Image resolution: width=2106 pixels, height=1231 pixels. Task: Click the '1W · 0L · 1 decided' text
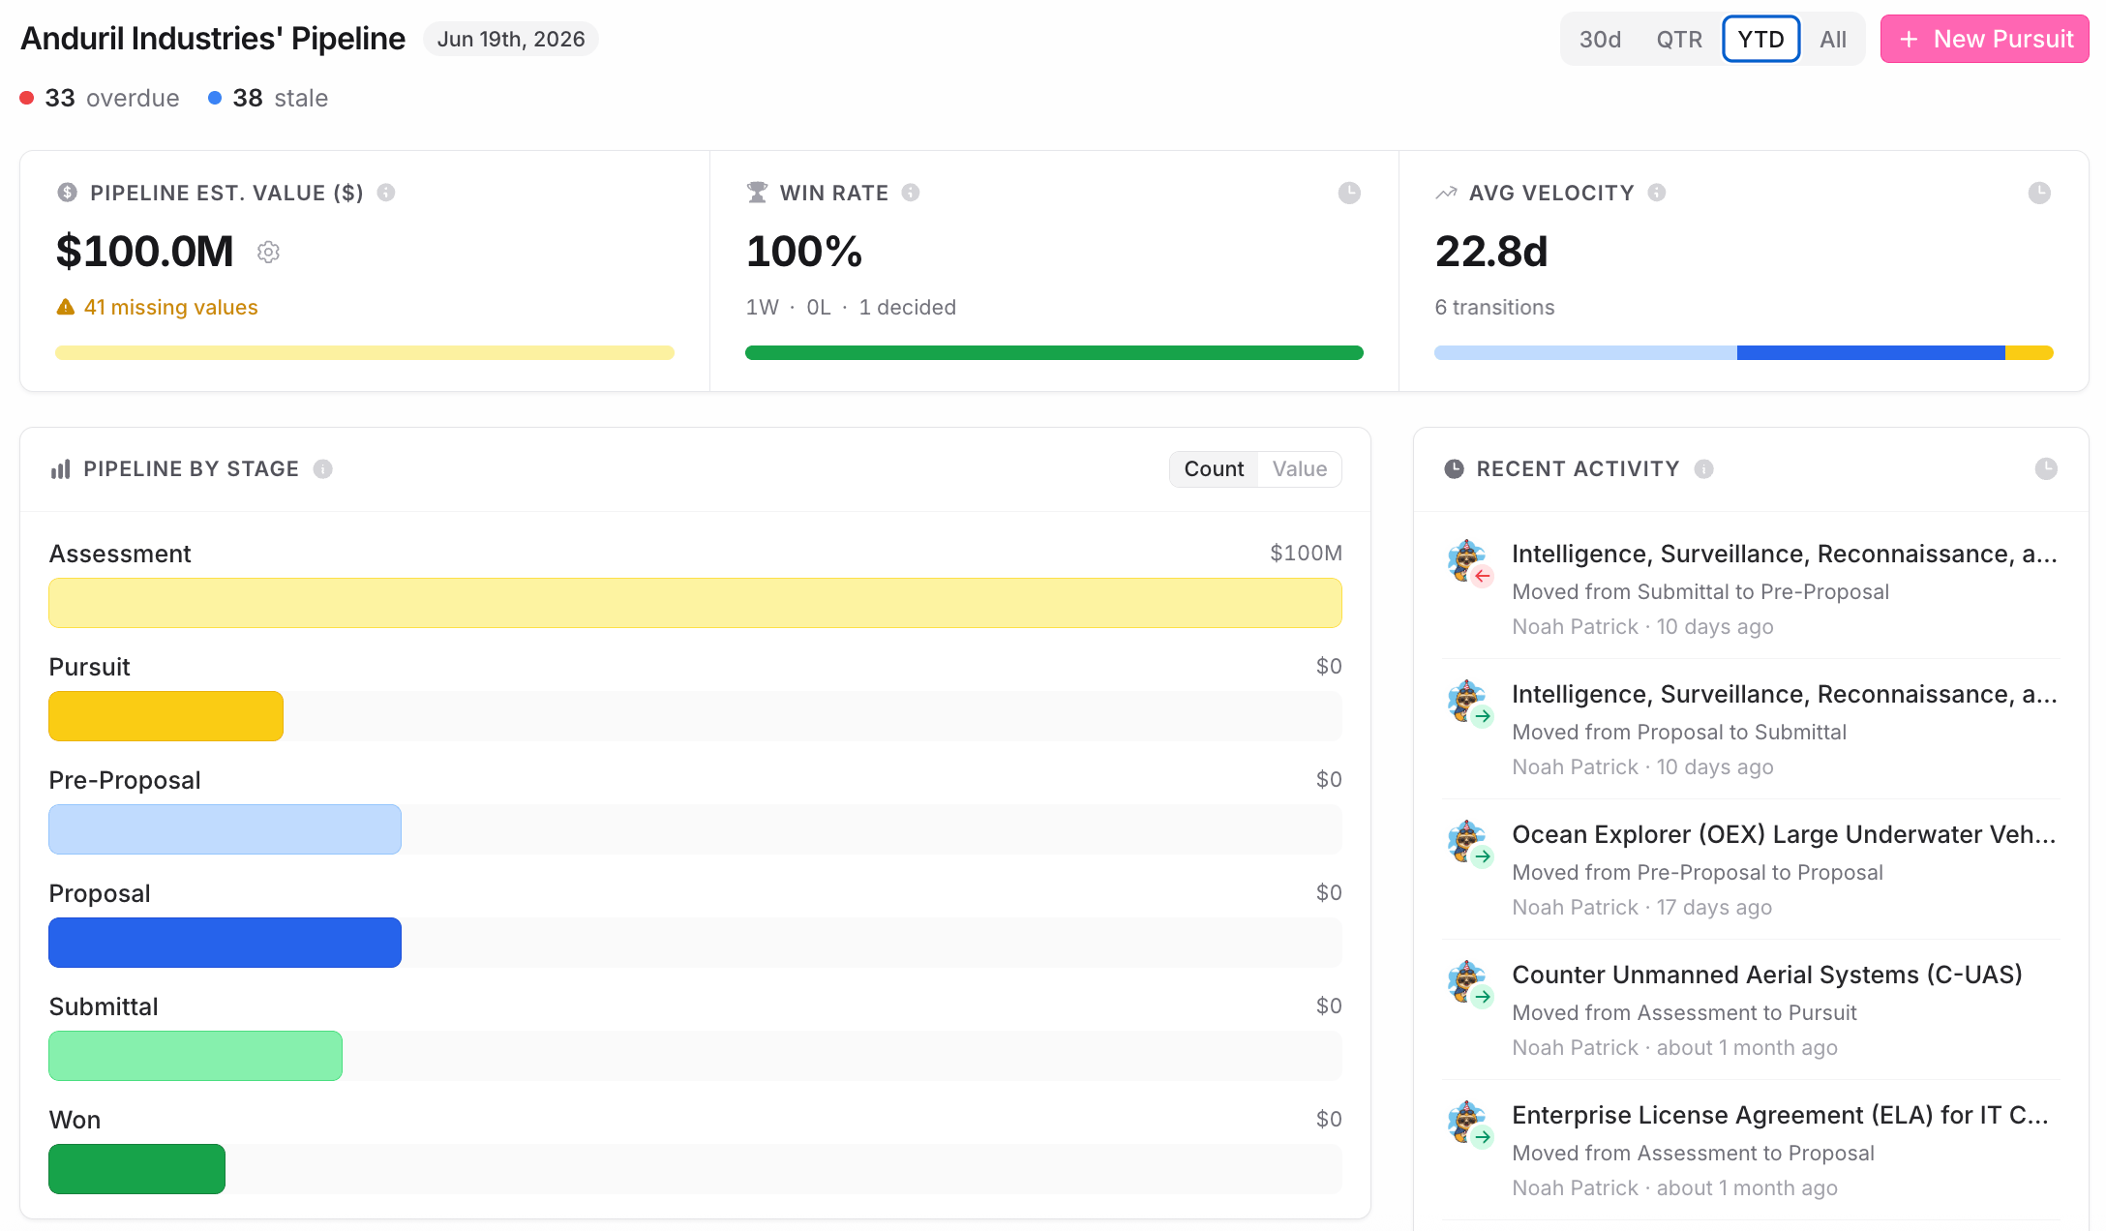point(851,307)
